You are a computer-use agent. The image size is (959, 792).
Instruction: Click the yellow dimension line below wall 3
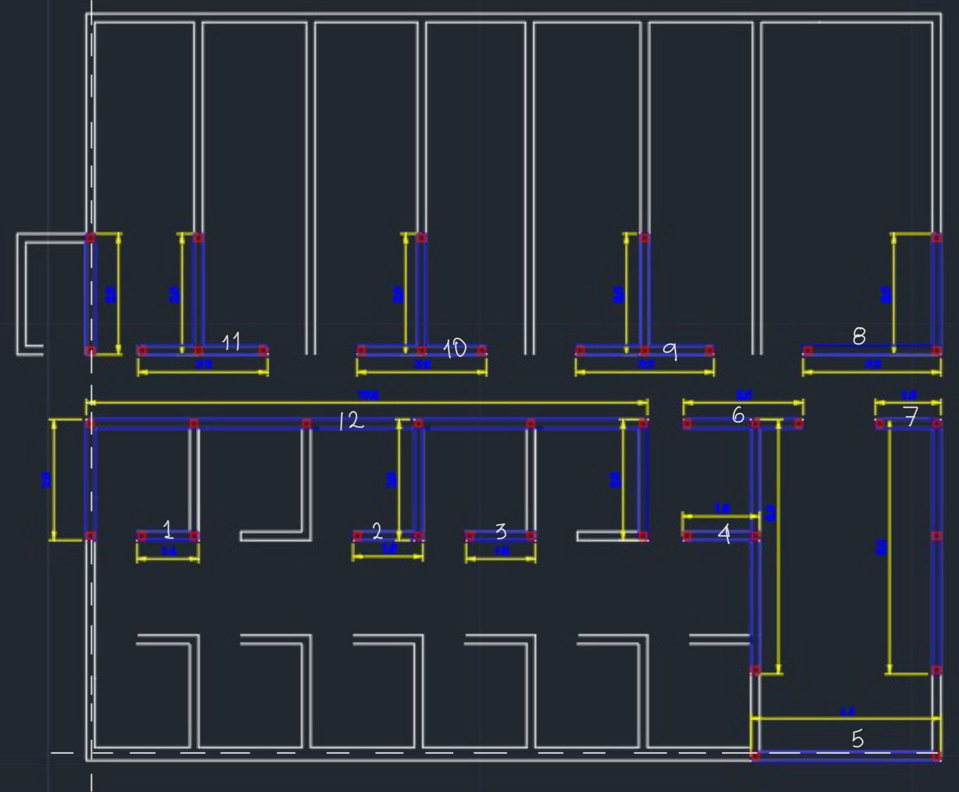[x=500, y=558]
